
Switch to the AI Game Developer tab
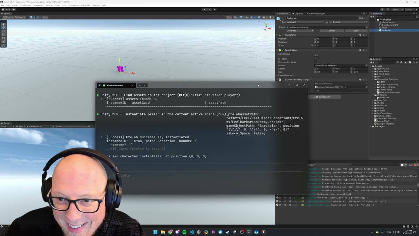[316, 14]
